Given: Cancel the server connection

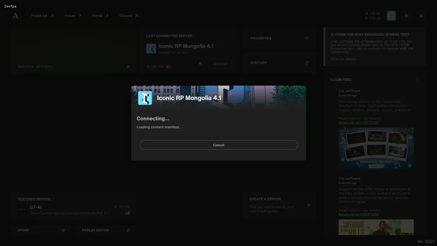Looking at the screenshot, I should coord(218,145).
